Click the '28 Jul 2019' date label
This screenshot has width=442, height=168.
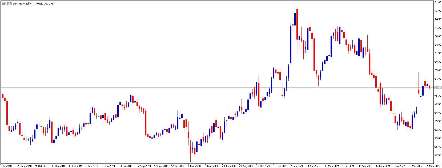126,166
